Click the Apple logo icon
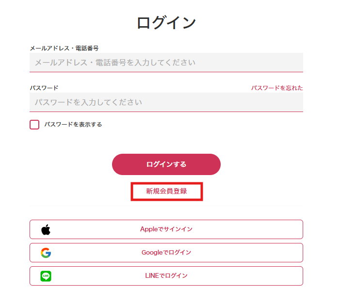This screenshot has height=306, width=340. tap(46, 229)
